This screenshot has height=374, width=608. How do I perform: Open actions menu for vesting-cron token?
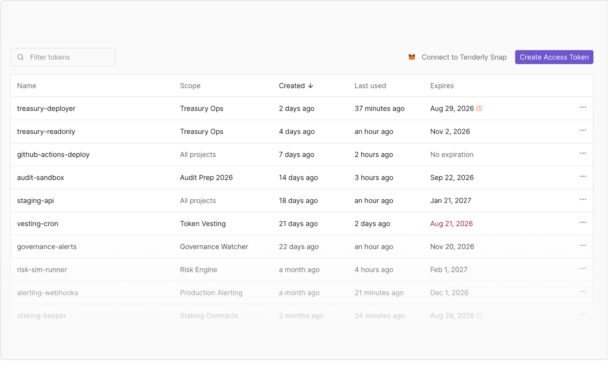click(x=583, y=223)
